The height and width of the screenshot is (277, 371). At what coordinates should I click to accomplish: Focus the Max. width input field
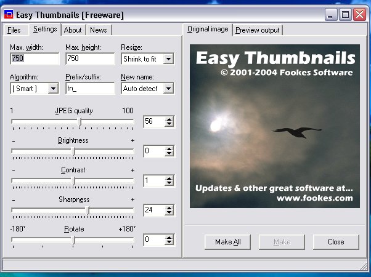click(x=35, y=59)
